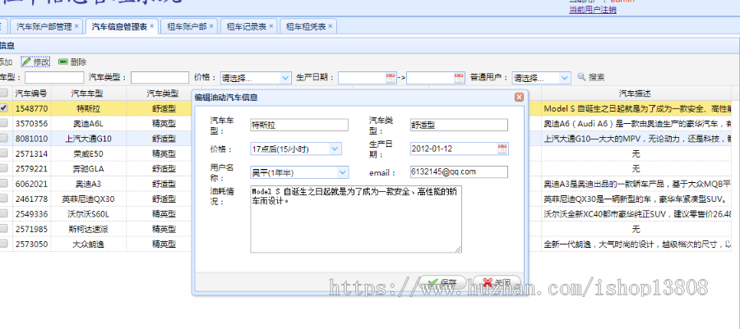Click the 生产日期 field showing 2012-01-12

click(454, 149)
